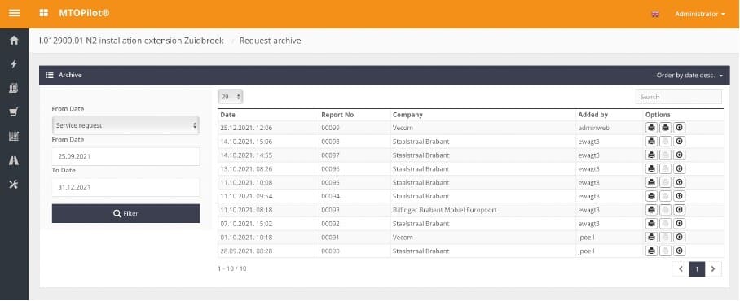Click the circled arrow icon for report 00093
This screenshot has height=301, width=740.
coord(679,210)
